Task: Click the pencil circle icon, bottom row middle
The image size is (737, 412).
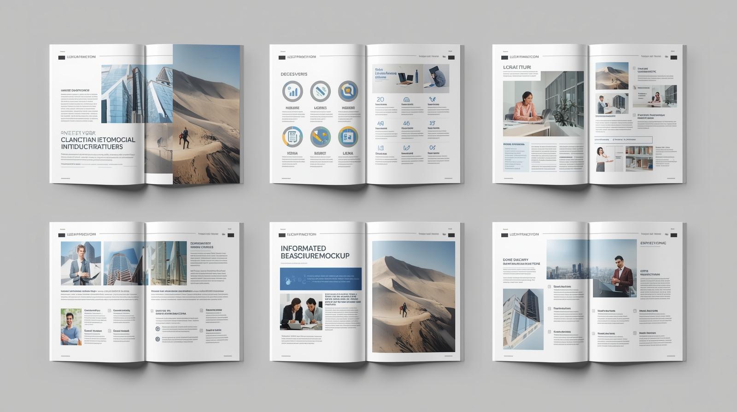Action: (320, 137)
